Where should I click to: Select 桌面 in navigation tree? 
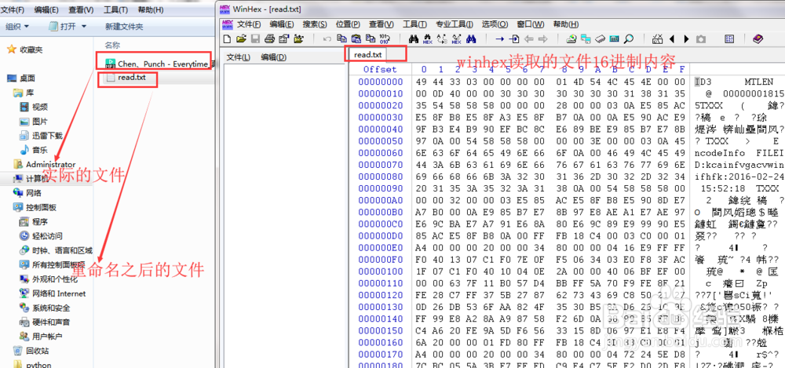(x=21, y=78)
